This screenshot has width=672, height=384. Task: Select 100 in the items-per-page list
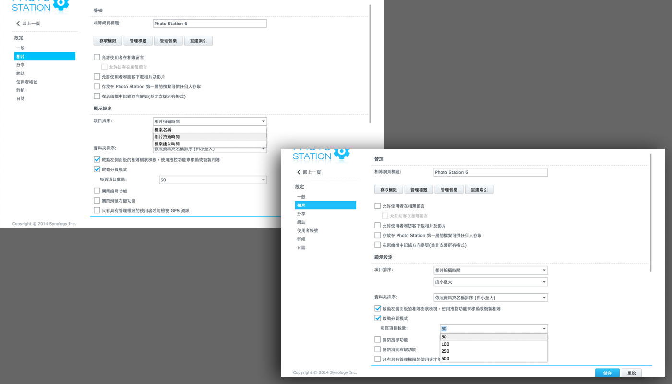[x=493, y=344]
